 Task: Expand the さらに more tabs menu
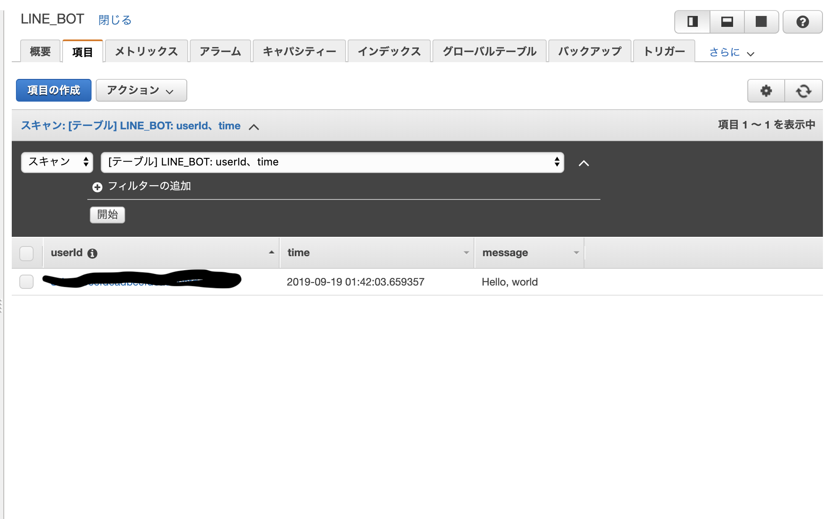pos(732,52)
